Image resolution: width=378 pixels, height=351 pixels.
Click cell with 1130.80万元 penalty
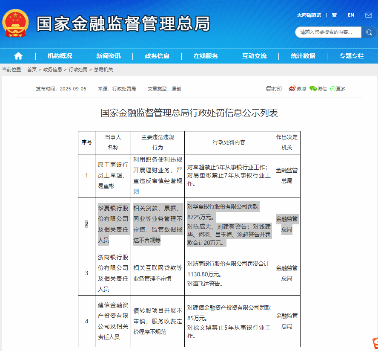[229, 273]
